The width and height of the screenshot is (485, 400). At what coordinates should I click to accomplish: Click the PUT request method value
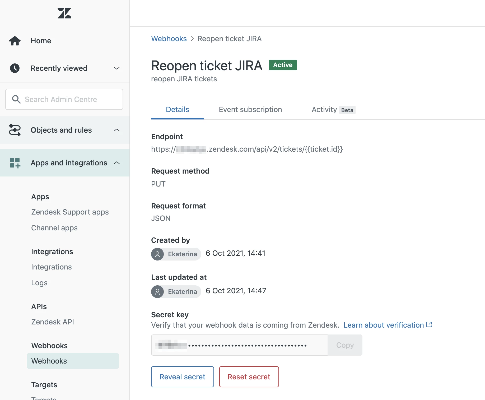click(158, 184)
